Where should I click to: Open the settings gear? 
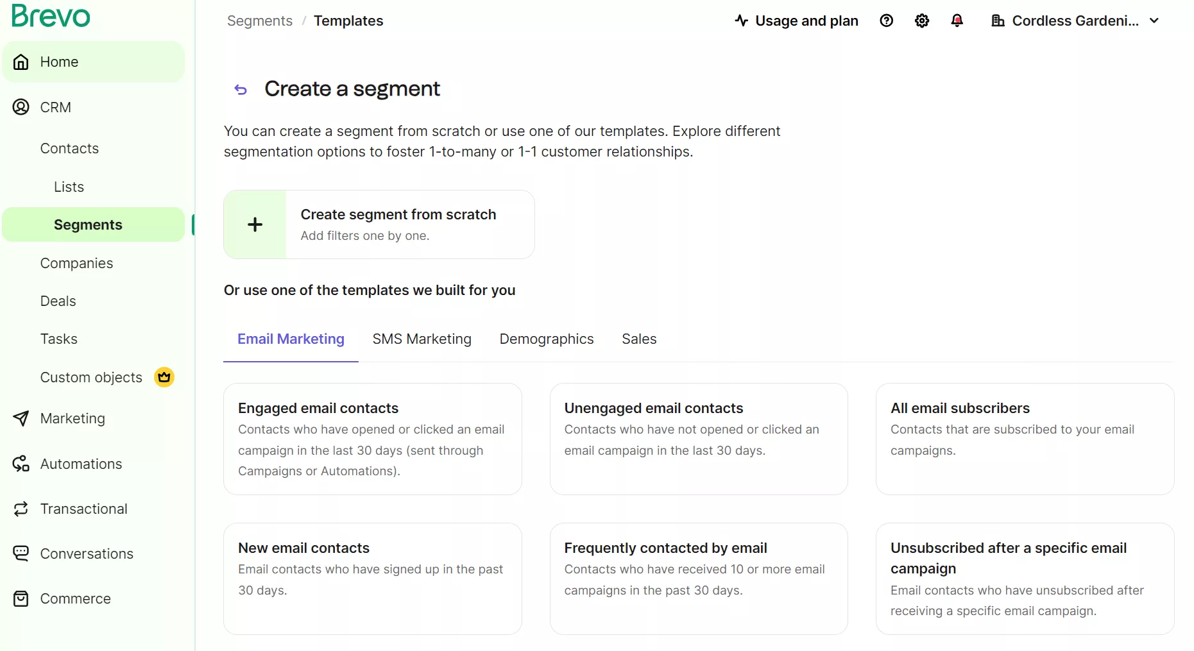coord(921,21)
